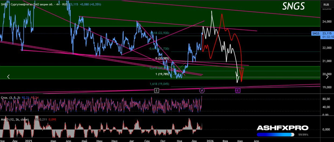The width and height of the screenshot is (334, 142).
Task: Open the MACD (12, 26, close) indicator legend
Action: (x=15, y=120)
